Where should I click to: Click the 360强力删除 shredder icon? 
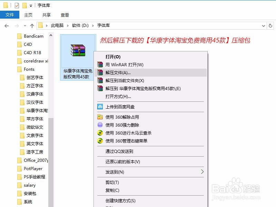coord(100,125)
